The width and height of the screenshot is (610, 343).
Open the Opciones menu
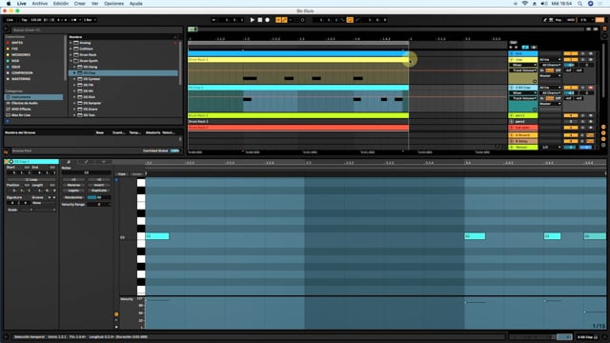tap(113, 4)
